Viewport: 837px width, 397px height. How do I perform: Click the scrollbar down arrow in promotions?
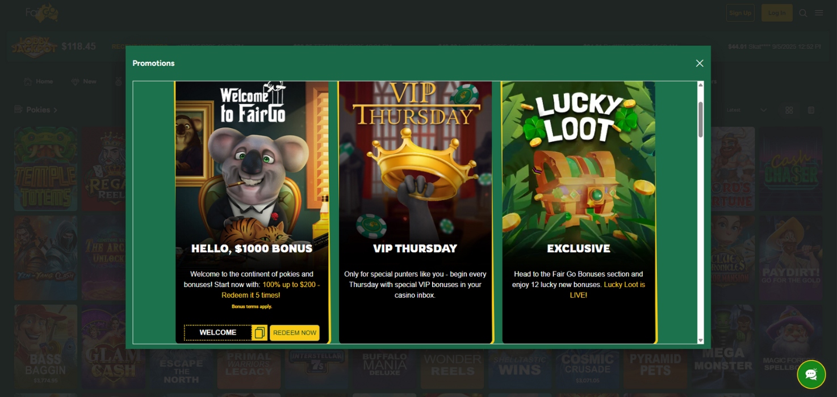tap(700, 340)
